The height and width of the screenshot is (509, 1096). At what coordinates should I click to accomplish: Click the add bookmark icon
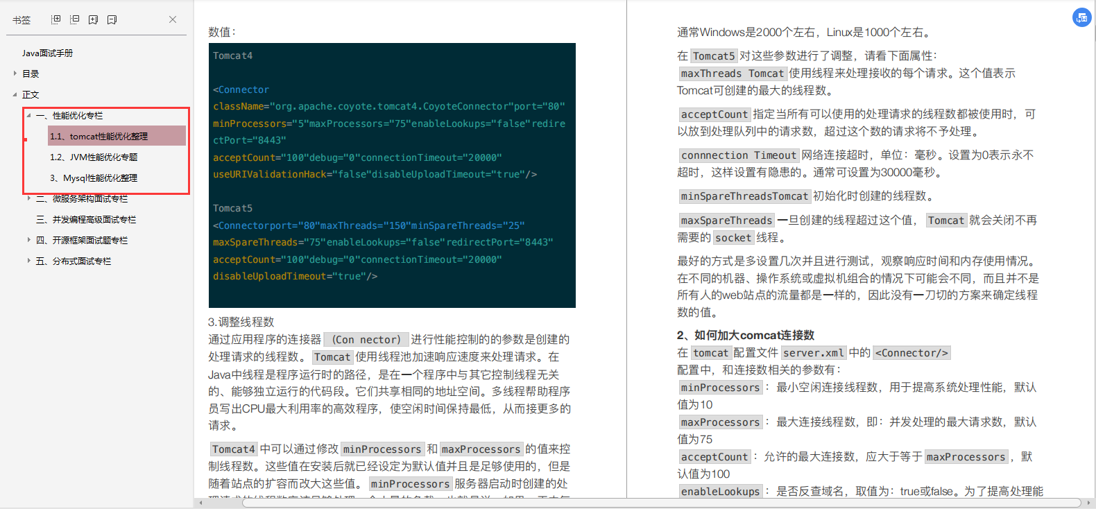coord(93,19)
